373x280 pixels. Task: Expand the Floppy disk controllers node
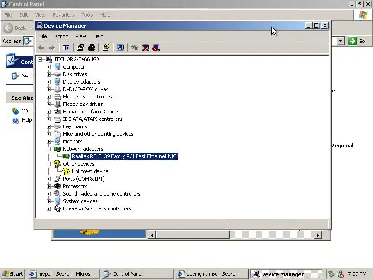pyautogui.click(x=48, y=97)
